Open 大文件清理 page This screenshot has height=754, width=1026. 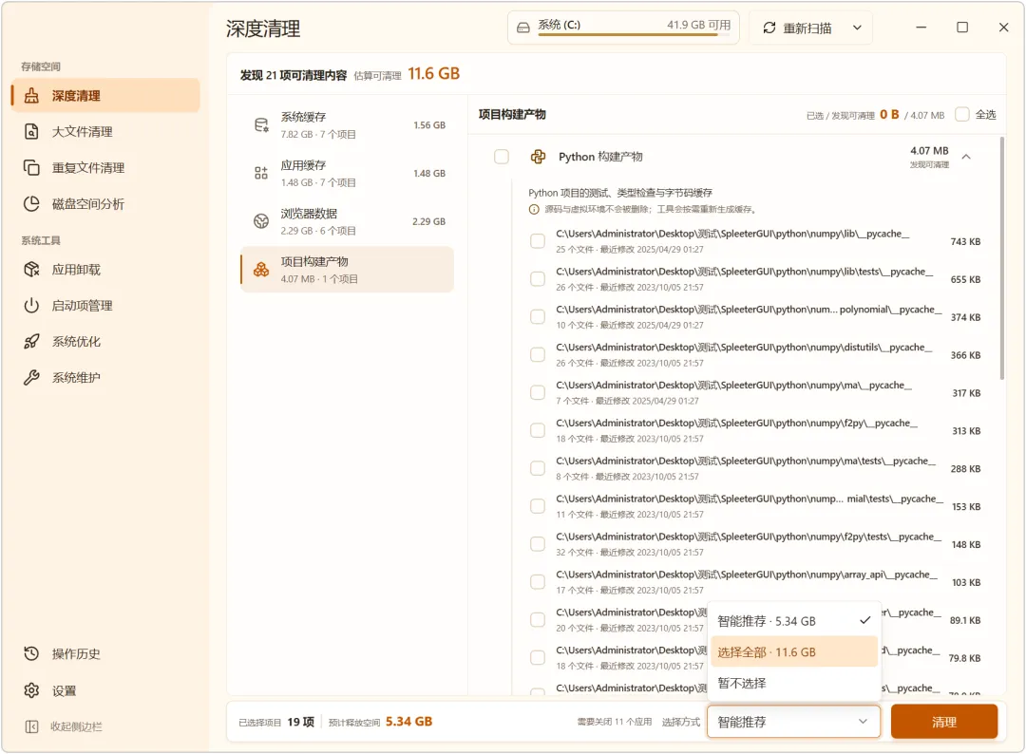point(105,131)
